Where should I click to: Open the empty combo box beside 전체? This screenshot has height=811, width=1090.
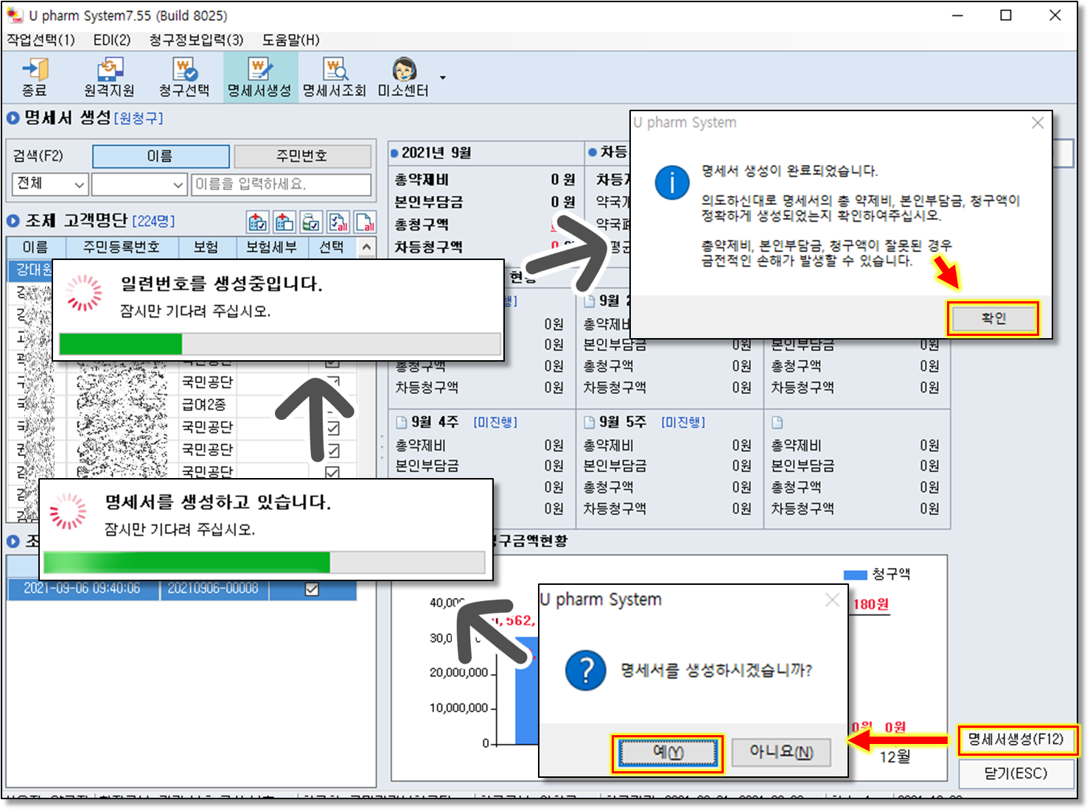(177, 184)
